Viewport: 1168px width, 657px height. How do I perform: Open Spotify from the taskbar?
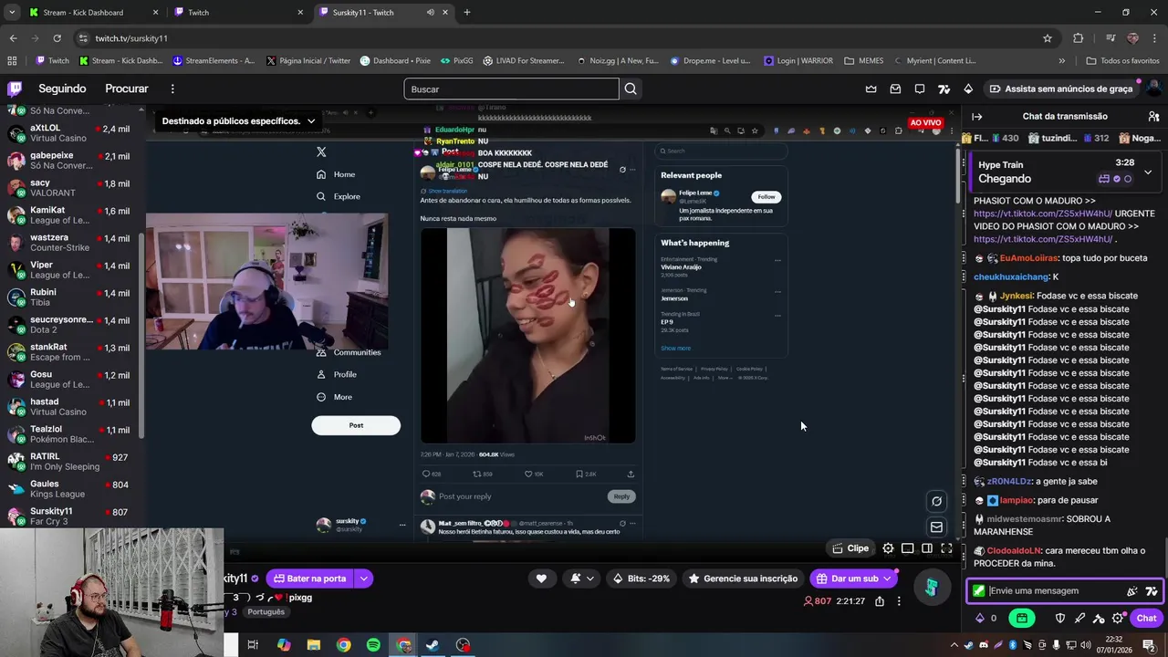[373, 645]
